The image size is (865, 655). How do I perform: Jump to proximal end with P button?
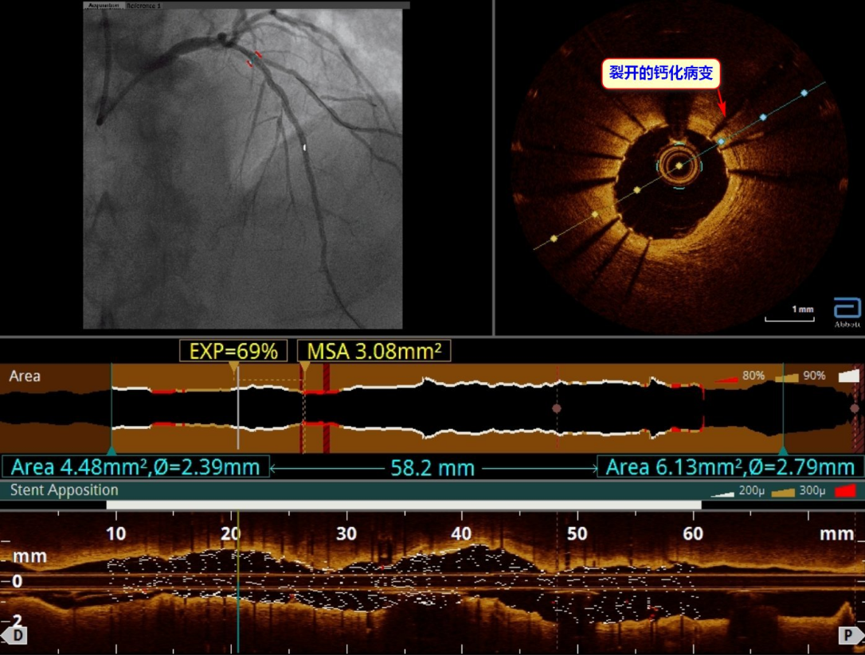848,634
